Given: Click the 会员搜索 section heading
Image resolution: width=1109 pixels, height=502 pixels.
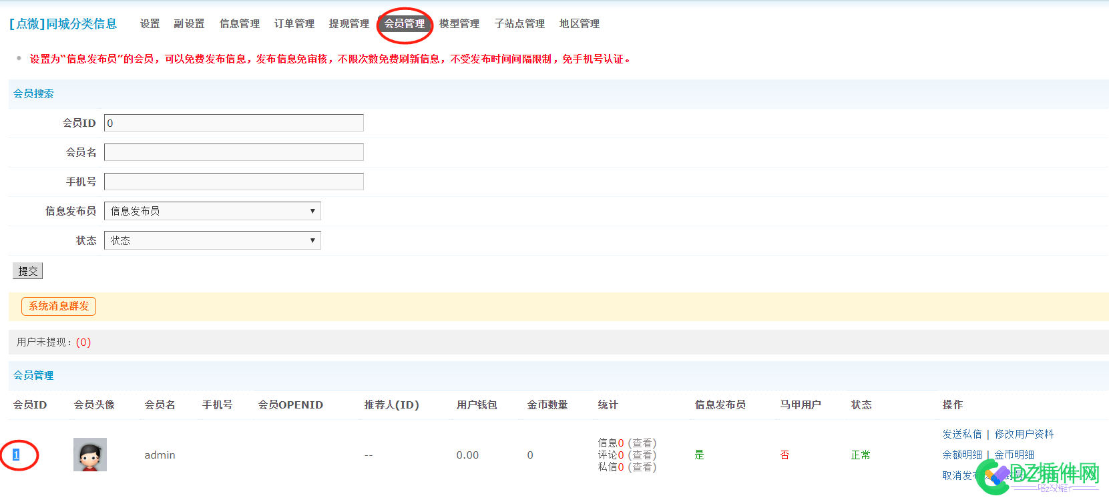Looking at the screenshot, I should click(33, 94).
